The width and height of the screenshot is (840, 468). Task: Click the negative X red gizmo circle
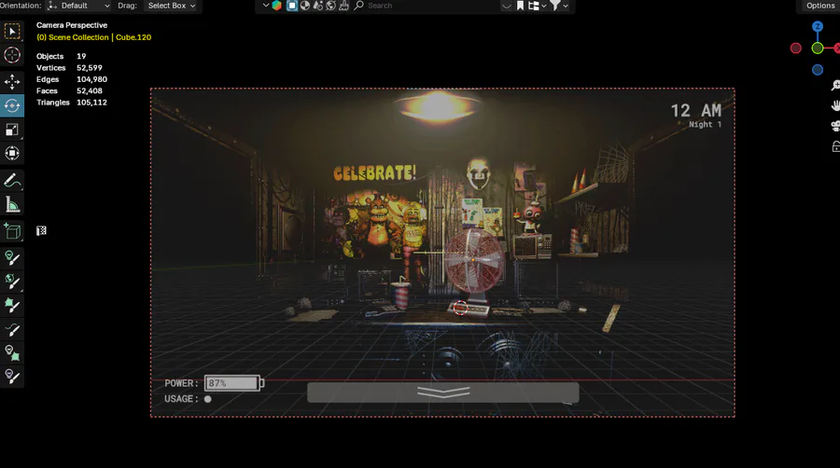point(795,48)
